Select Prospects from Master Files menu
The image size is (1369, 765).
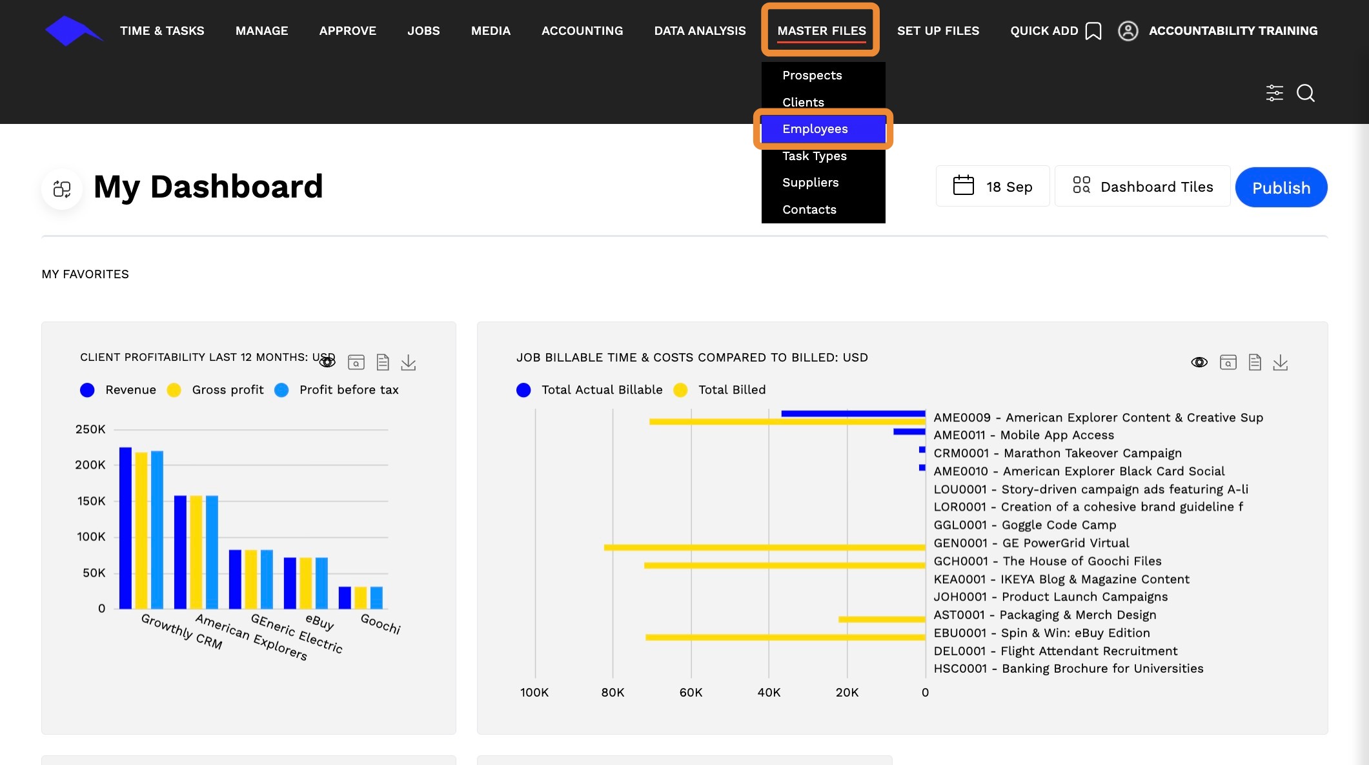coord(824,76)
